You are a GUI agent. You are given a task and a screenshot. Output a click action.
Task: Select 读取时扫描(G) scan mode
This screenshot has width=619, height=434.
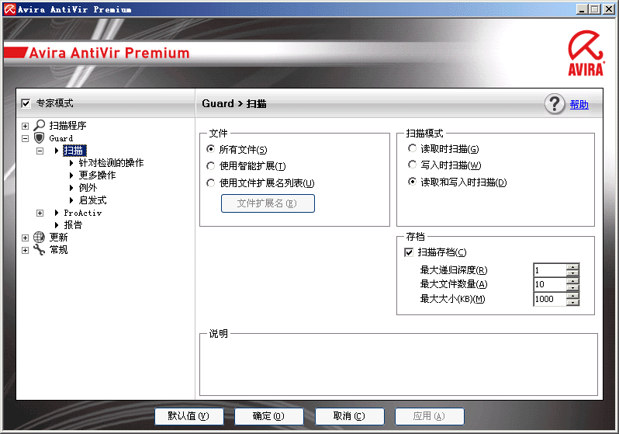pyautogui.click(x=412, y=148)
